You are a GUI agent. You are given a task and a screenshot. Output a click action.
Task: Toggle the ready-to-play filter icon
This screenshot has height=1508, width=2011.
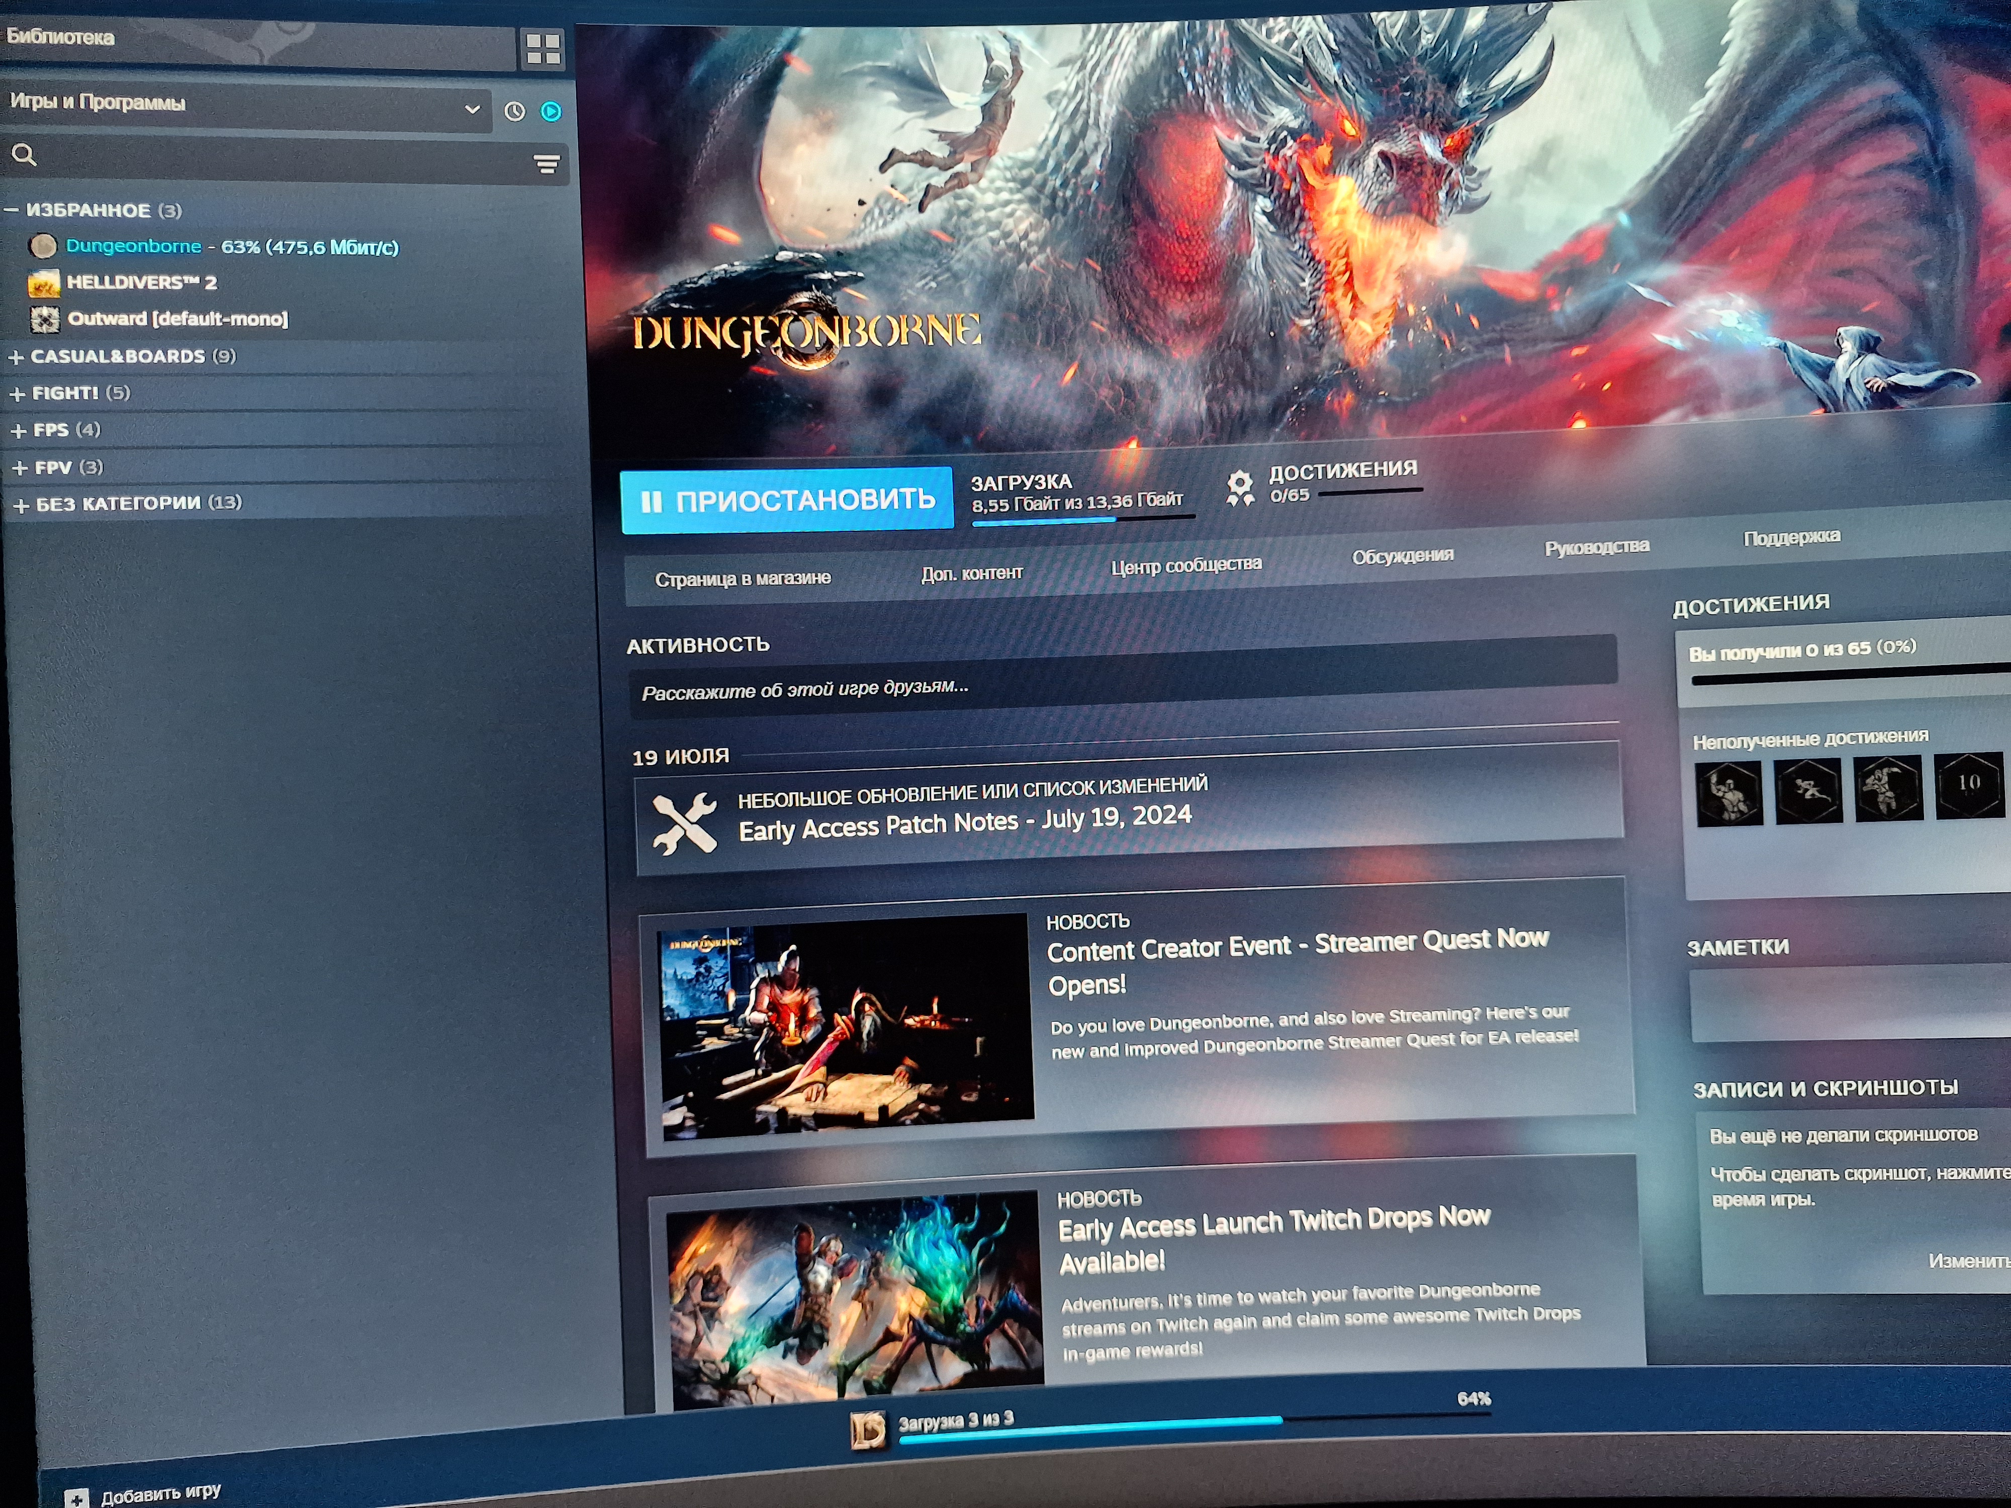point(551,111)
